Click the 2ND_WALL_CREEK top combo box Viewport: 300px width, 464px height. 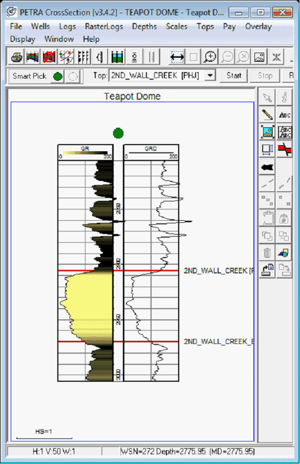162,76
